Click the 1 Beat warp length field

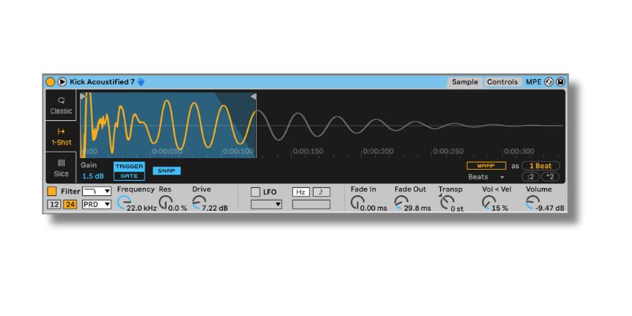click(540, 166)
